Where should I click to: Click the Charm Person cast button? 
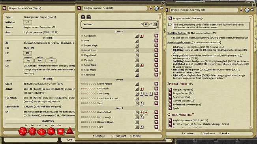point(137,84)
